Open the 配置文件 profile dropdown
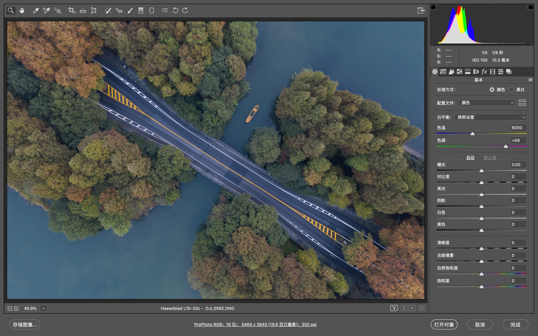This screenshot has width=538, height=336. coord(487,103)
